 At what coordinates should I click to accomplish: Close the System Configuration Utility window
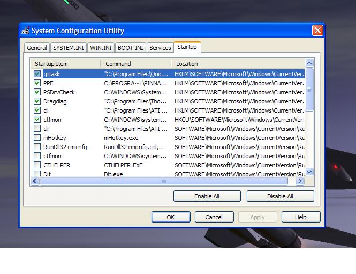pos(317,30)
